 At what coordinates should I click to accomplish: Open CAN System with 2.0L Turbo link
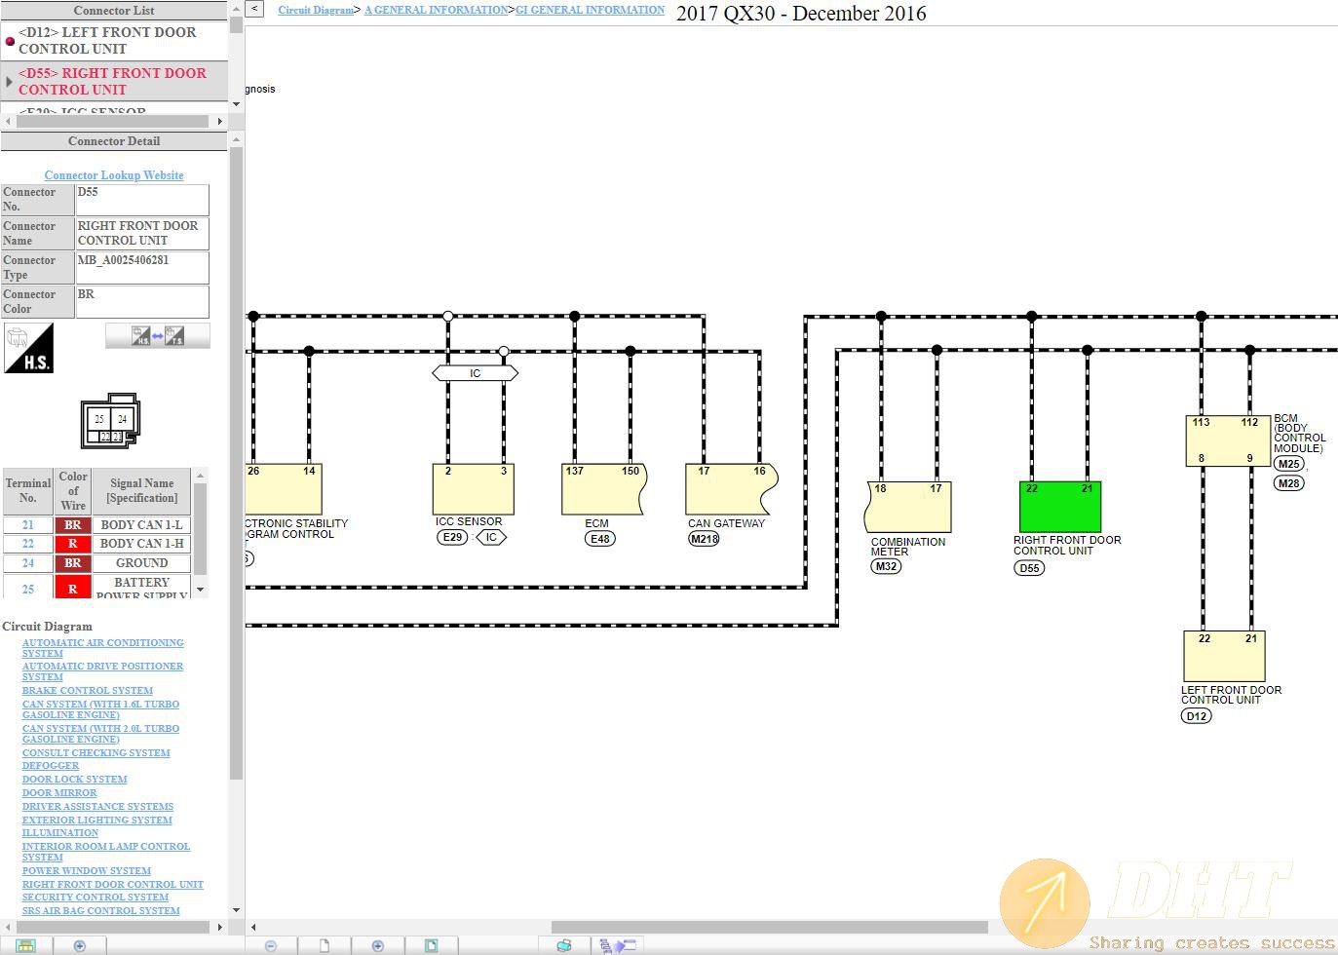[100, 734]
